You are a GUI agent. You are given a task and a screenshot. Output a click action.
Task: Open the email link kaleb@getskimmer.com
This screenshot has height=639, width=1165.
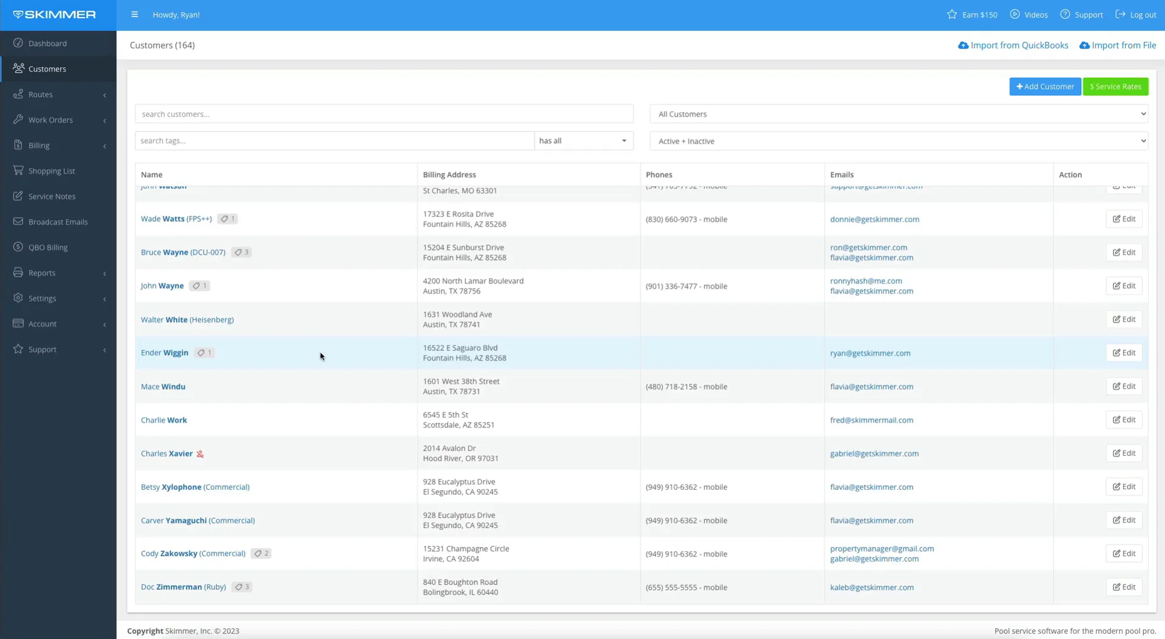click(872, 587)
